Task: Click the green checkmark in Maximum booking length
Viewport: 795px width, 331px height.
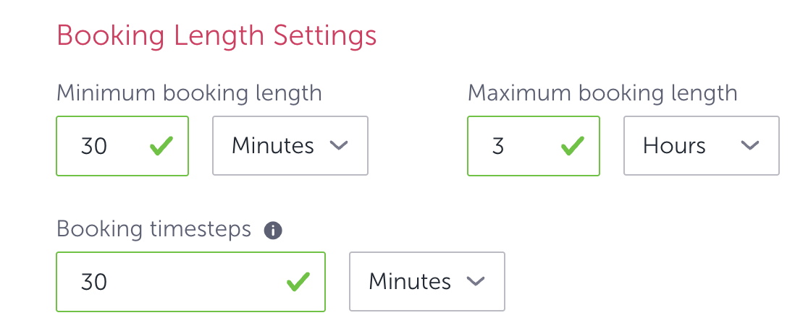Action: 572,147
